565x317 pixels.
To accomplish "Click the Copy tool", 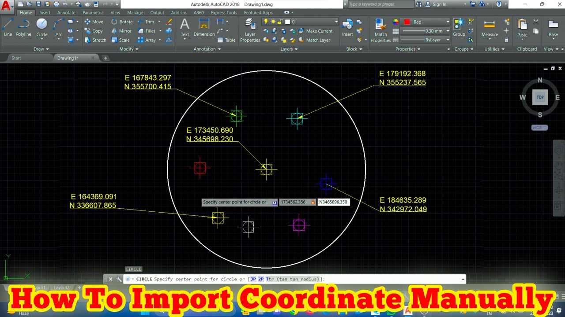I will [x=94, y=31].
